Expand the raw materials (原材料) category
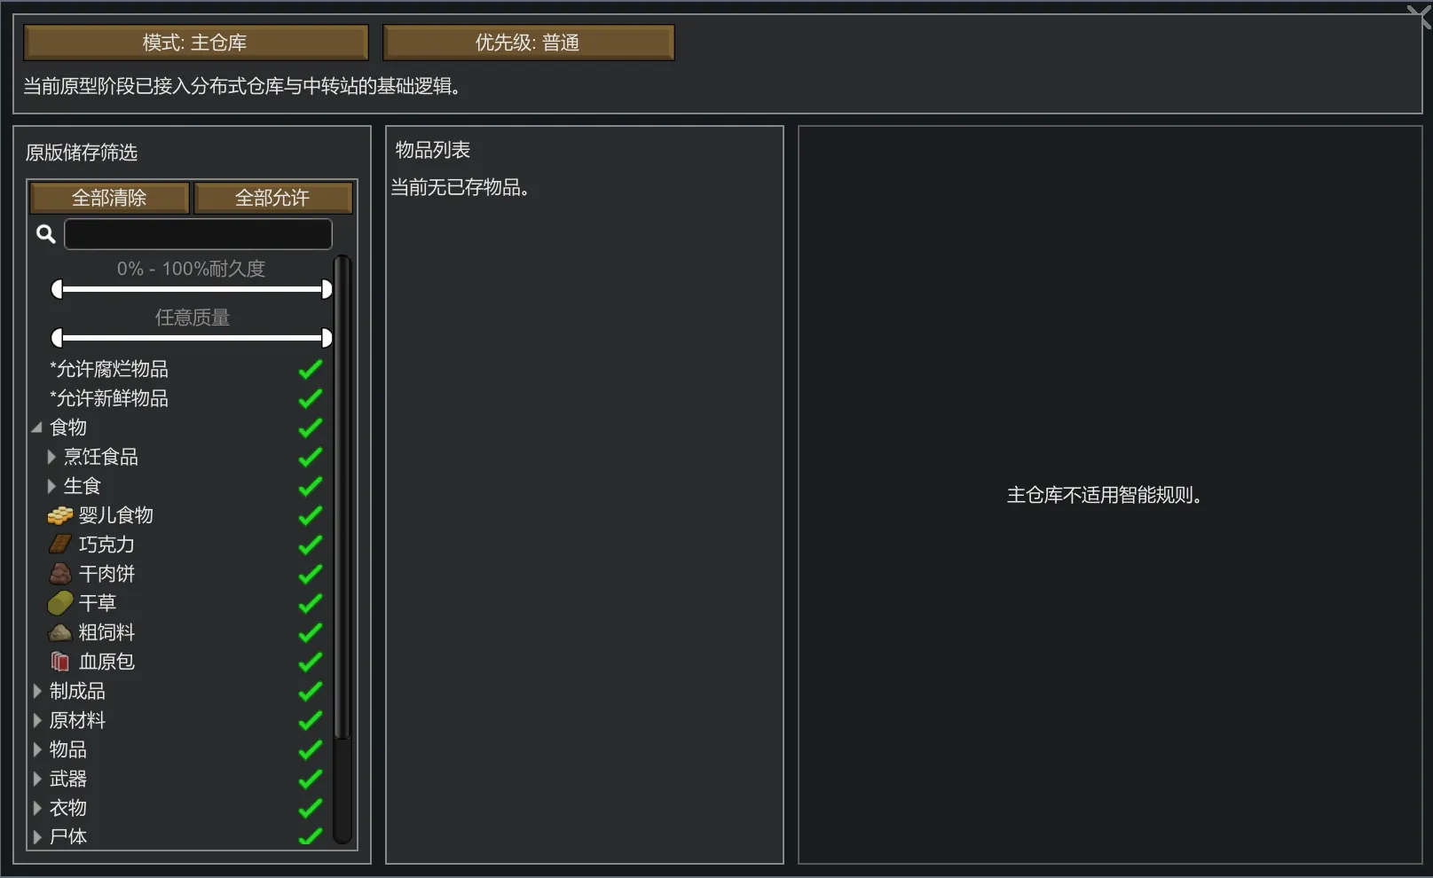The width and height of the screenshot is (1433, 878). point(37,720)
